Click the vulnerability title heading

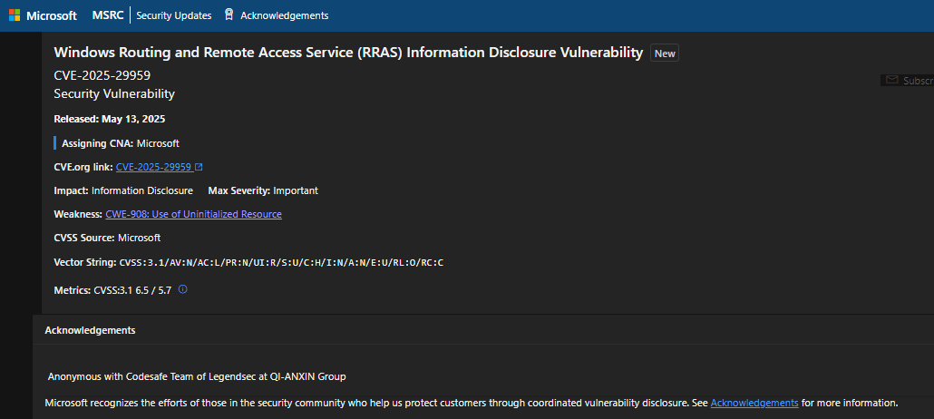348,53
